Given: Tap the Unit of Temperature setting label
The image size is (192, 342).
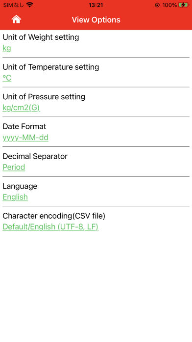Looking at the screenshot, I should coord(50,67).
